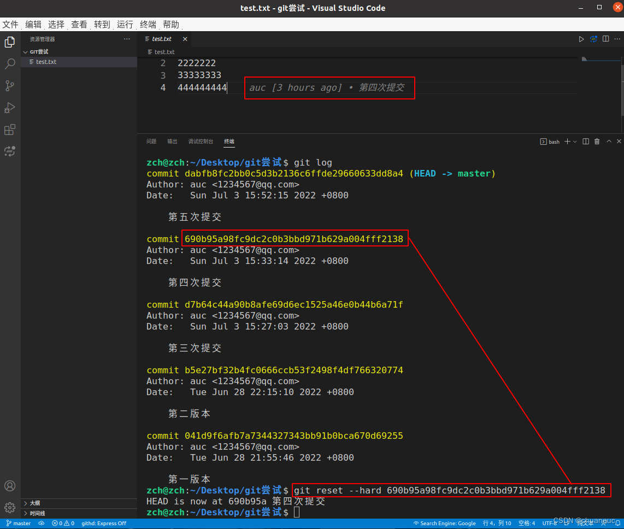This screenshot has height=529, width=624.
Task: Select the bash terminal entry
Action: click(550, 142)
